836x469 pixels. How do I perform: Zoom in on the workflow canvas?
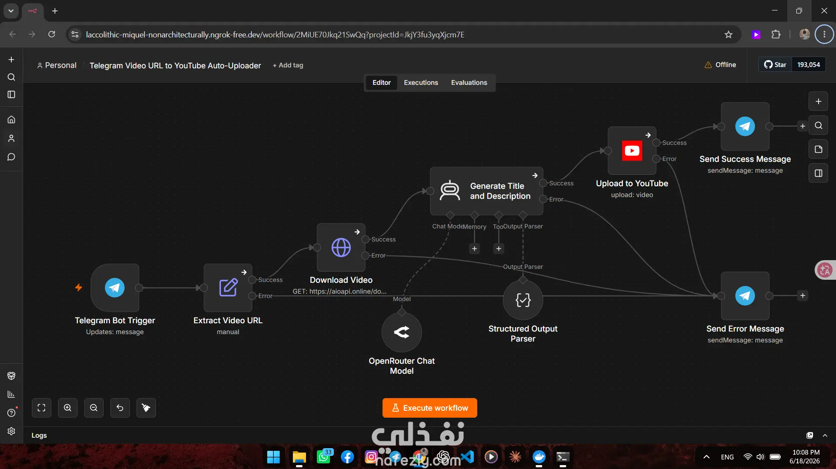[x=68, y=408]
